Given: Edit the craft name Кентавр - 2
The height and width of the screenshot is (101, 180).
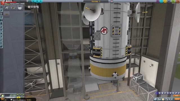Looking at the screenshot, I should coord(96,1).
